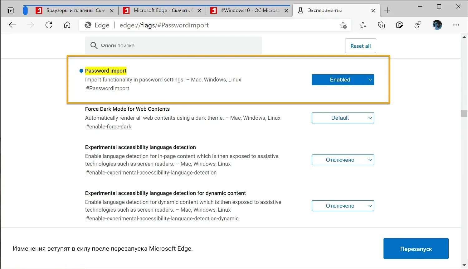This screenshot has width=468, height=269.
Task: Minimize the browser window
Action: (420, 7)
